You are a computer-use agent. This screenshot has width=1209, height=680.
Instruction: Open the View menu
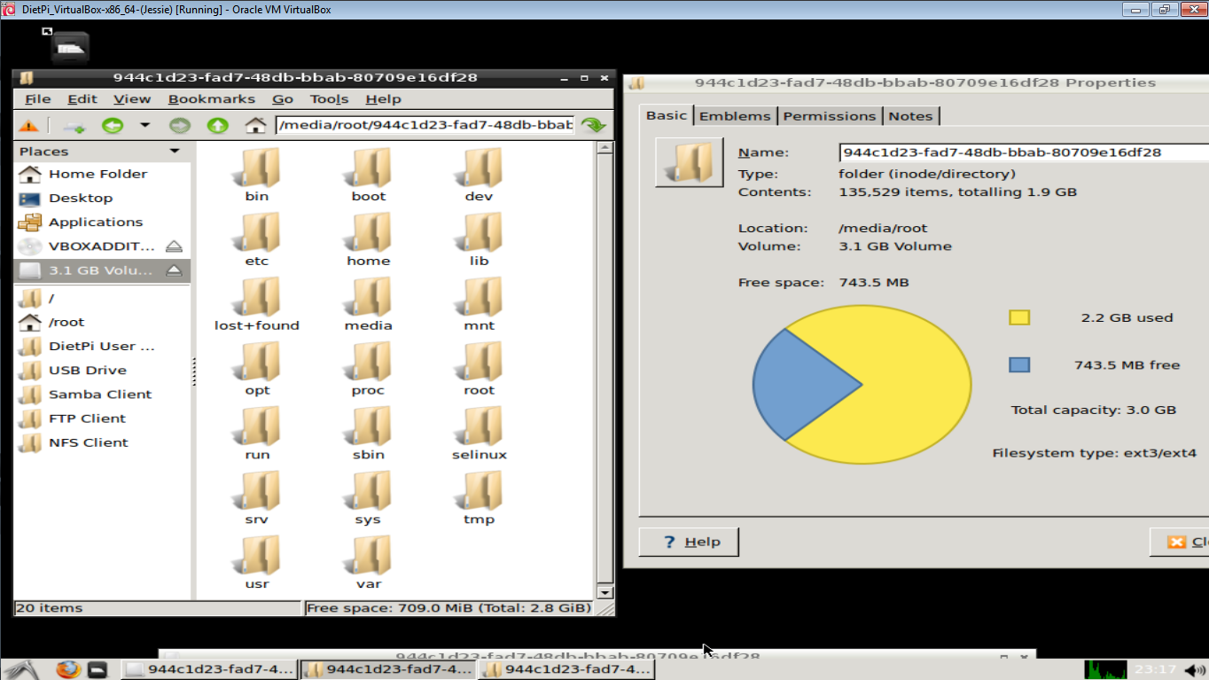[132, 99]
